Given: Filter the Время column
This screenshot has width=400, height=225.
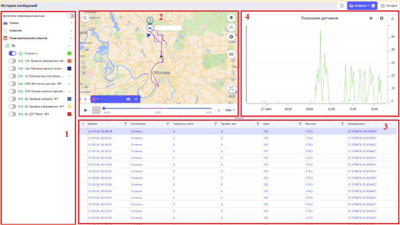Looking at the screenshot, I should pyautogui.click(x=125, y=124).
